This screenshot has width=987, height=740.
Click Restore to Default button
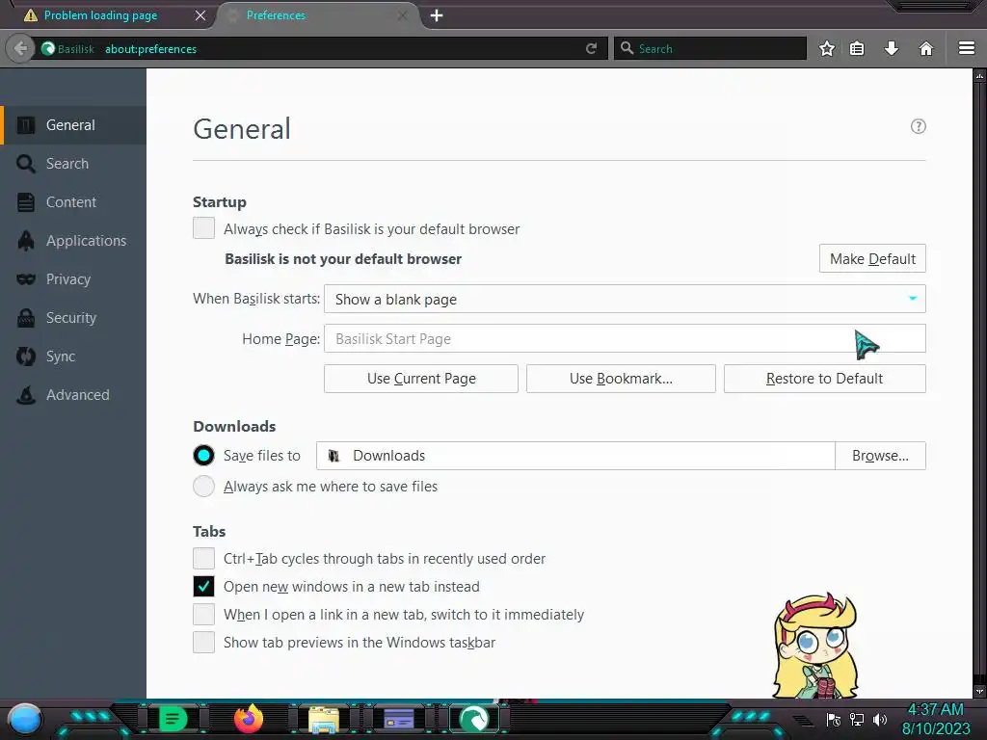coord(825,379)
